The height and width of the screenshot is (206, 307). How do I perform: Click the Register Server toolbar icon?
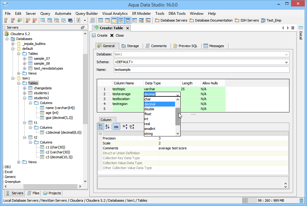(x=6, y=20)
